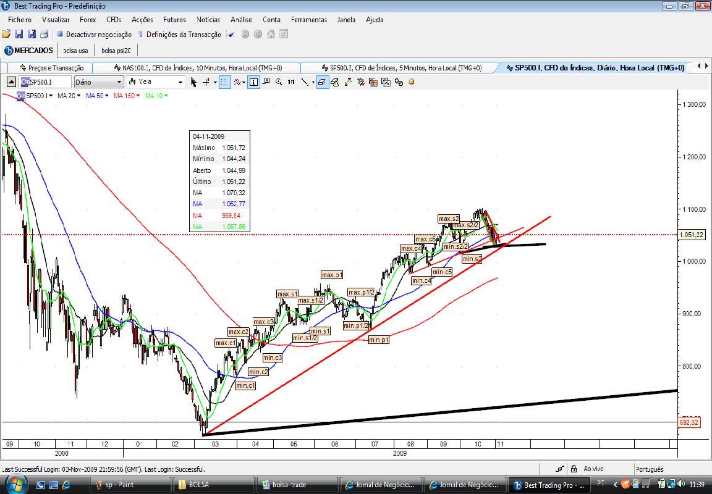Click the chart settings window icon
712x494 pixels.
coord(386,82)
